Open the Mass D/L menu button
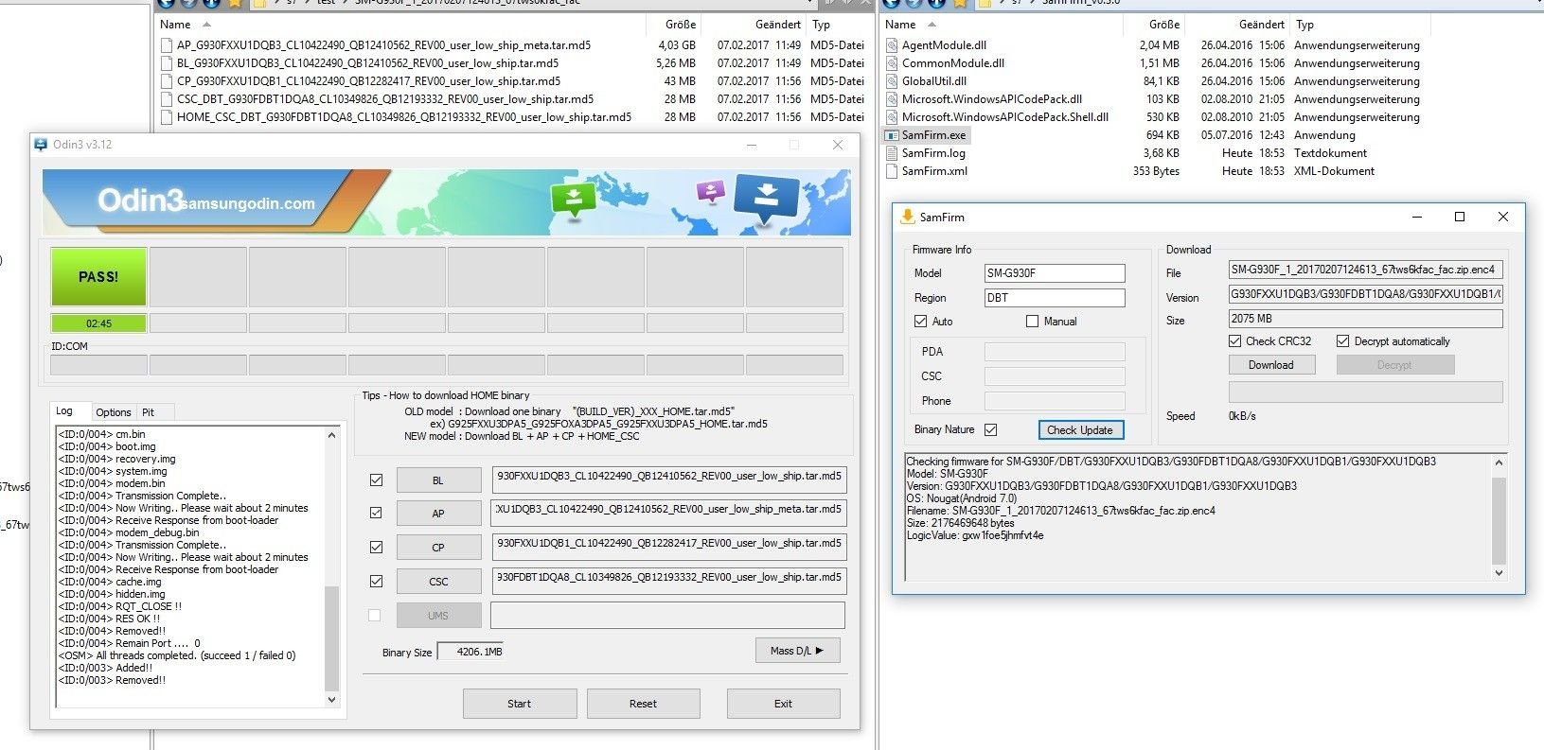 pyautogui.click(x=797, y=651)
